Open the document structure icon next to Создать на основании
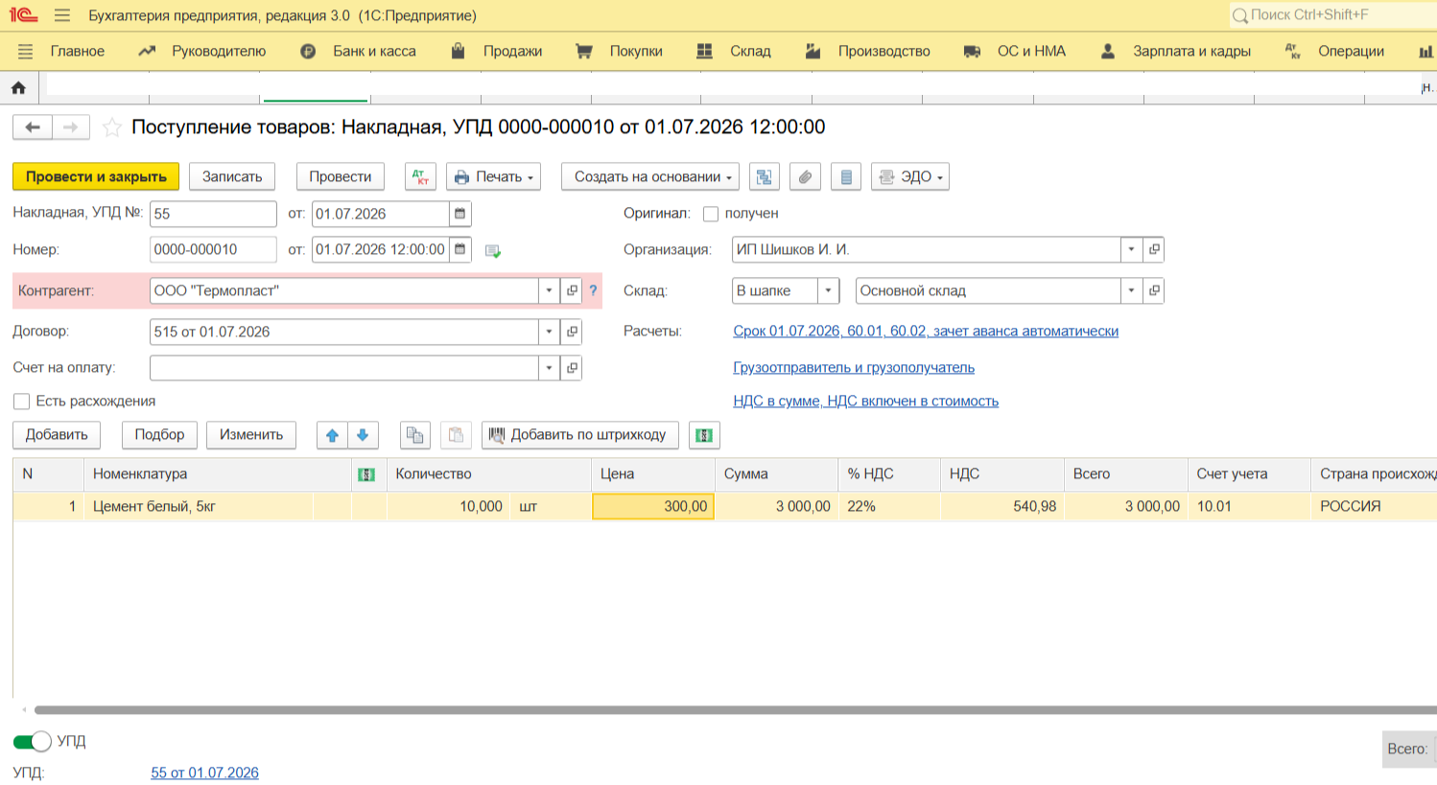The width and height of the screenshot is (1437, 785). (764, 176)
